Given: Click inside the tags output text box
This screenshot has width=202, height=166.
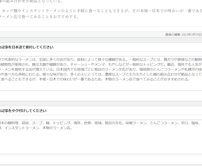Looking at the screenshot, I should point(101,137).
